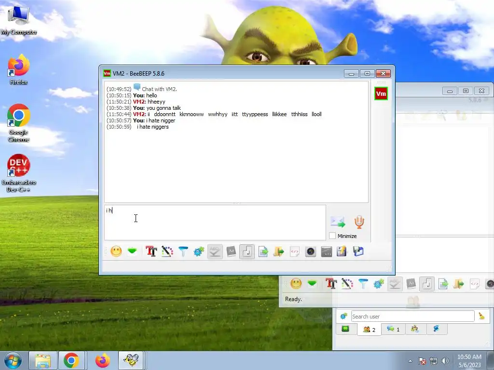Toggle spell check ABC icon in back window
Viewport: 494px width, 370px height.
[395, 283]
